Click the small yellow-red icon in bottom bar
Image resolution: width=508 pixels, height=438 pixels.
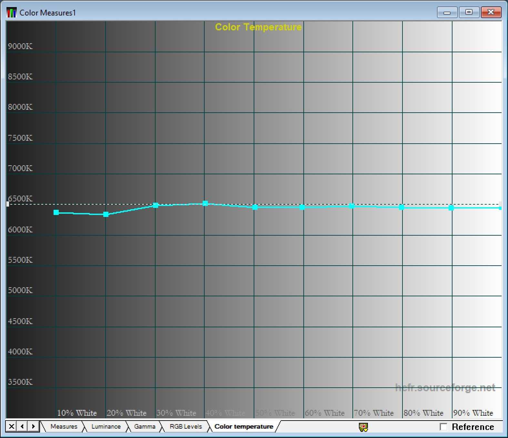point(363,427)
